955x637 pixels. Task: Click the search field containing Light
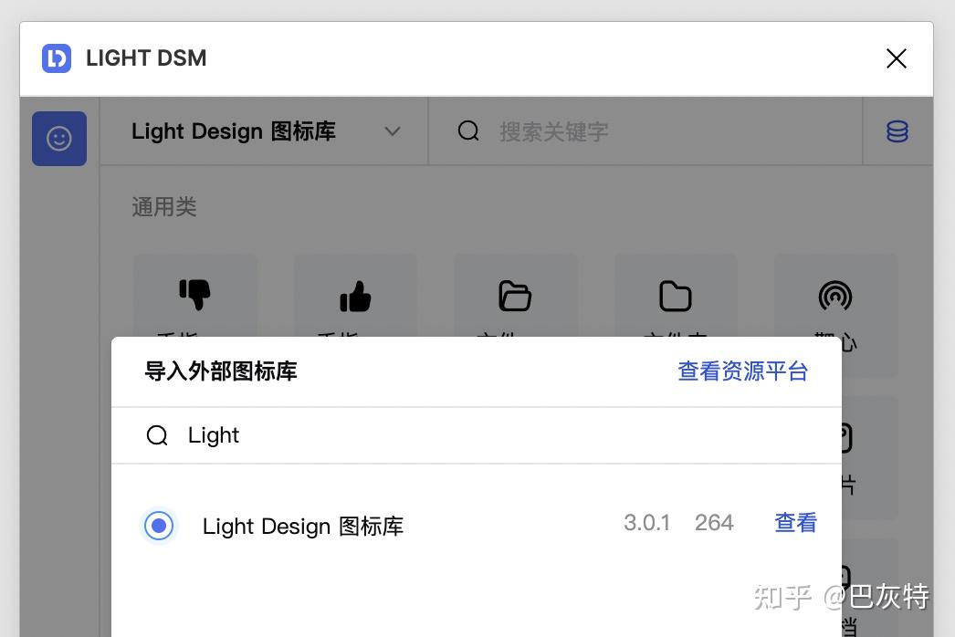(x=477, y=434)
